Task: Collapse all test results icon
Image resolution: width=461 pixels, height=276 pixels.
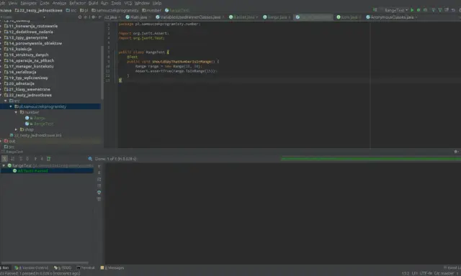Action: tap(27, 159)
